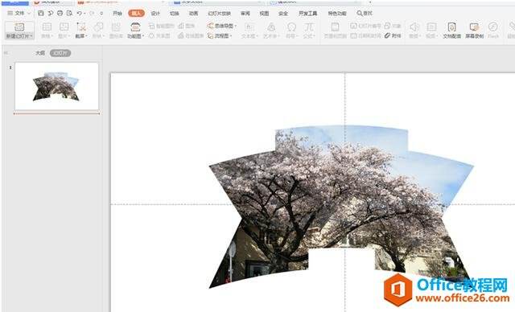Image resolution: width=515 pixels, height=312 pixels.
Task: Click the 思维导图 mind map icon
Action: click(x=222, y=26)
